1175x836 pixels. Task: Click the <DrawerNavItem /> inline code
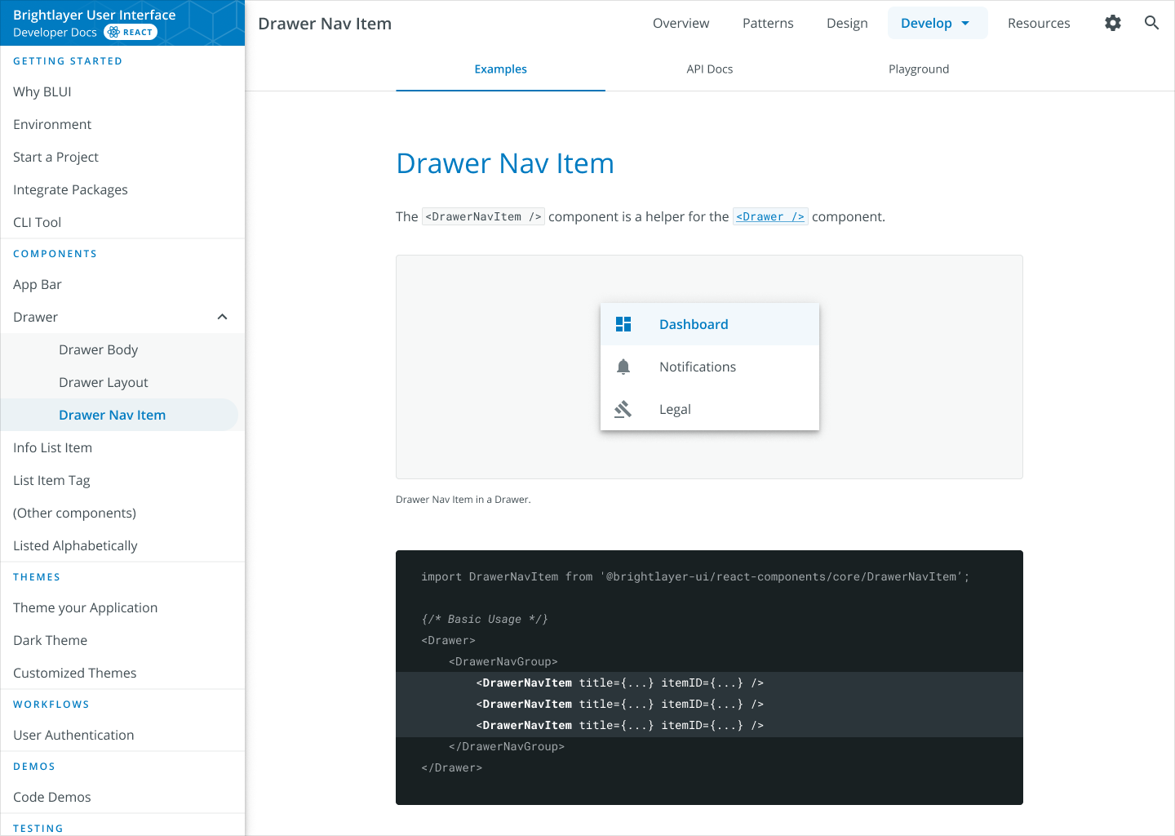point(483,216)
